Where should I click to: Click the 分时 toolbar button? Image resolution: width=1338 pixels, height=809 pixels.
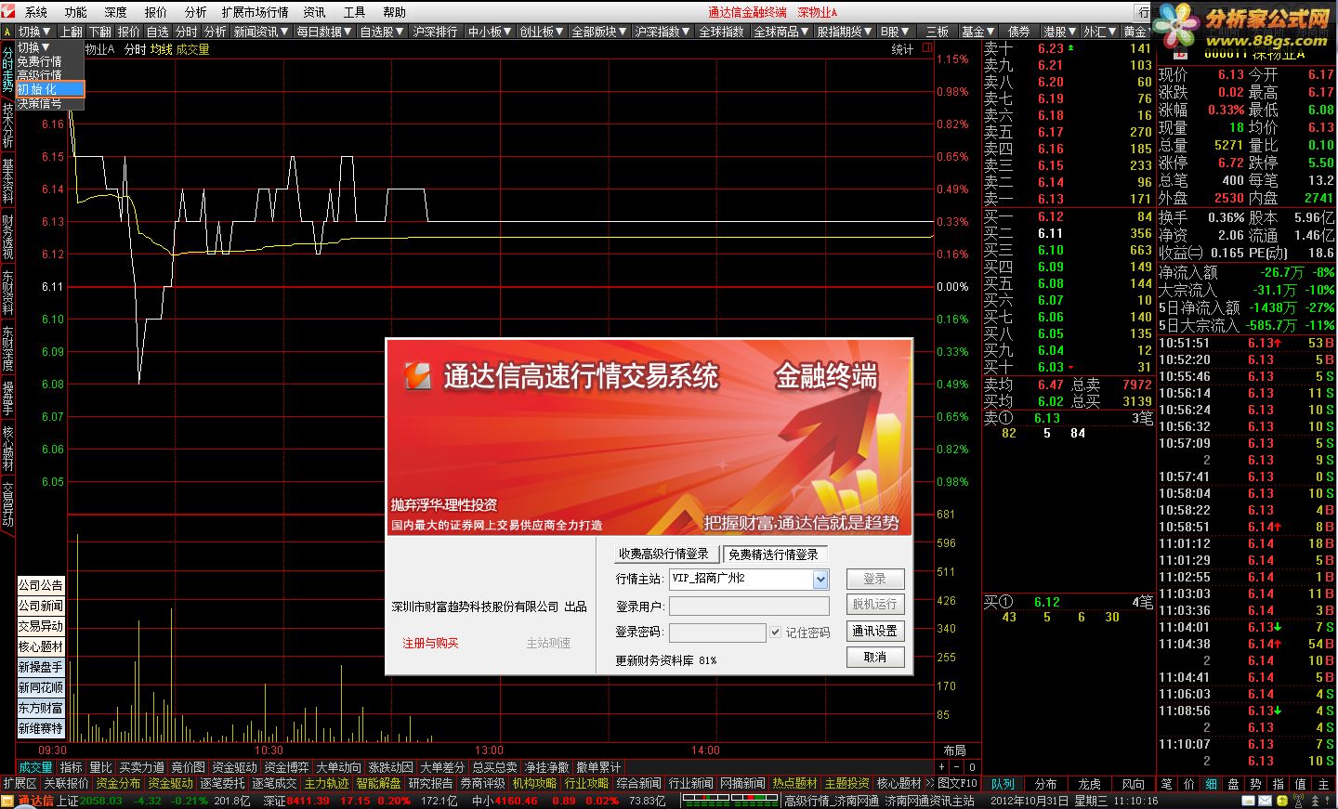pos(187,32)
